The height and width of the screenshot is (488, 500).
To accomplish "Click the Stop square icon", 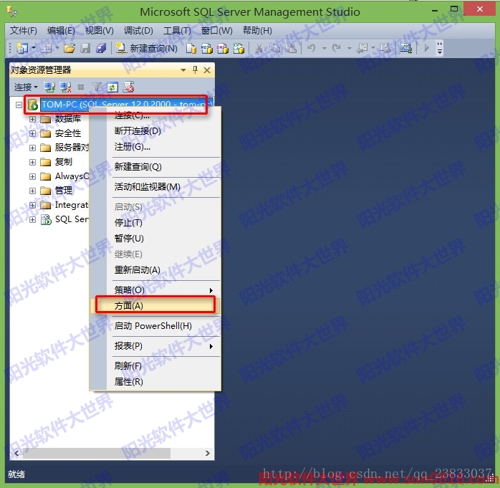I will [81, 87].
